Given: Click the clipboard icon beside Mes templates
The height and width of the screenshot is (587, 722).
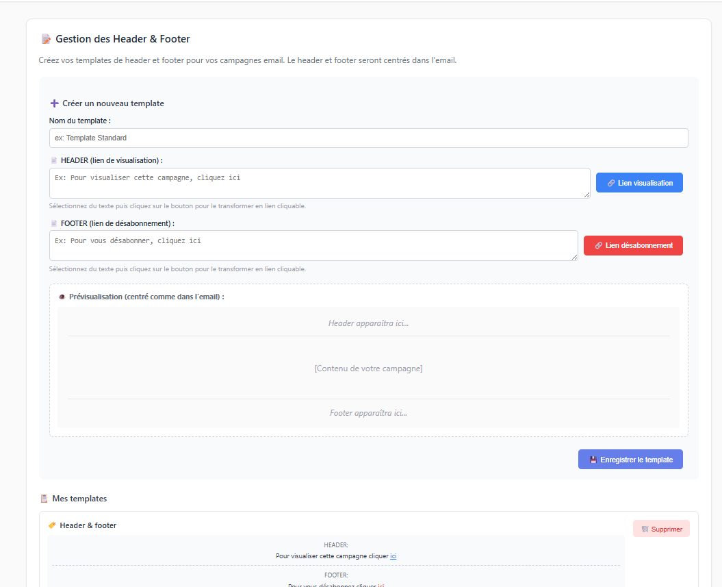Looking at the screenshot, I should [x=44, y=499].
